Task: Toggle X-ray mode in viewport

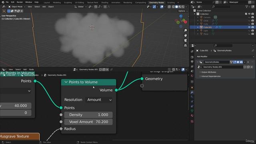Action: tap(169, 7)
